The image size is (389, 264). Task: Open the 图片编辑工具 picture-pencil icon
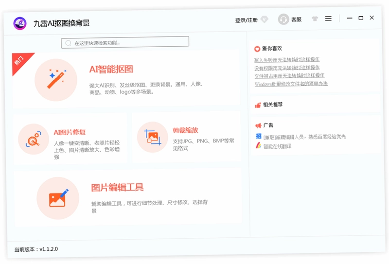(x=58, y=198)
